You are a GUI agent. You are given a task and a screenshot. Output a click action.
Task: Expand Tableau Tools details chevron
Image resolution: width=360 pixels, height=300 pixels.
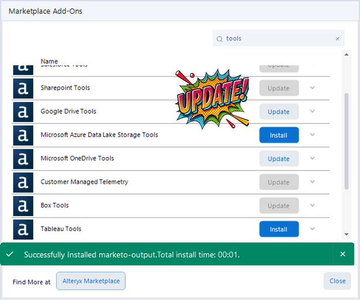click(312, 228)
